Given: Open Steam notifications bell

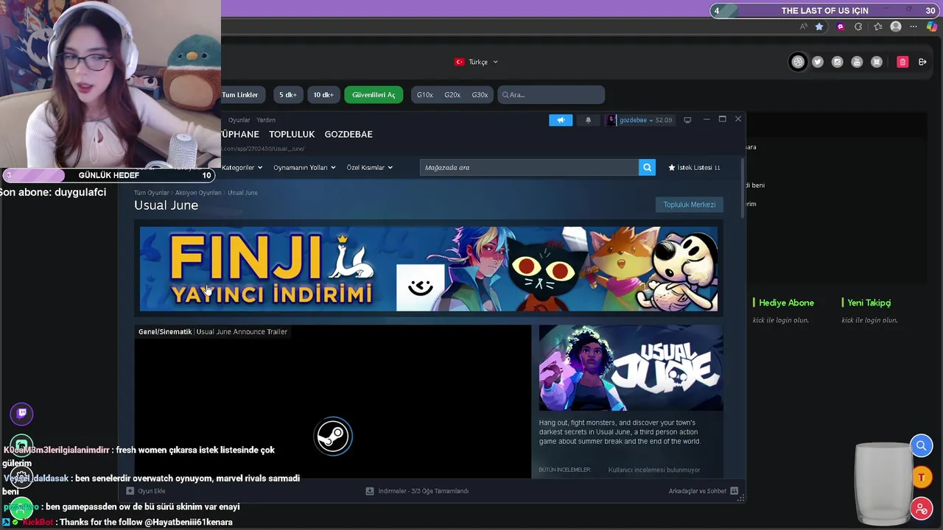Looking at the screenshot, I should tap(588, 120).
